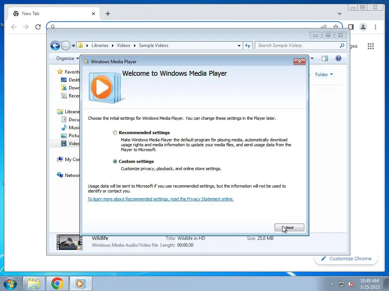Image resolution: width=389 pixels, height=291 pixels.
Task: Open Chrome tab search chevron
Action: tap(339, 14)
